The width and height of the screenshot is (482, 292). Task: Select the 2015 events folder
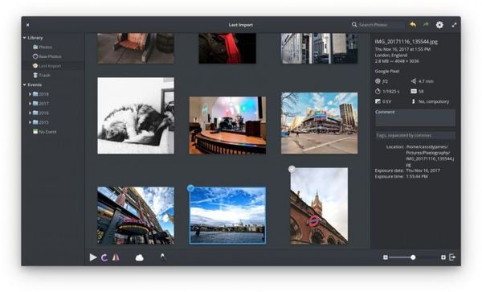coord(43,122)
